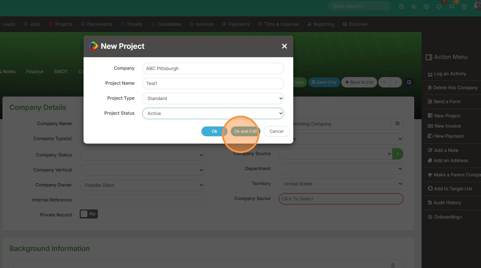Open the Payments menu
This screenshot has width=481, height=268.
(x=236, y=24)
